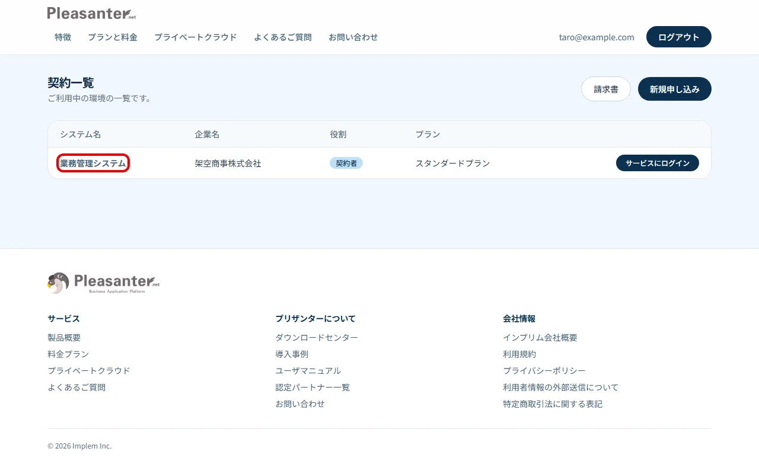Click the プラン column header
This screenshot has width=759, height=474.
click(x=428, y=134)
